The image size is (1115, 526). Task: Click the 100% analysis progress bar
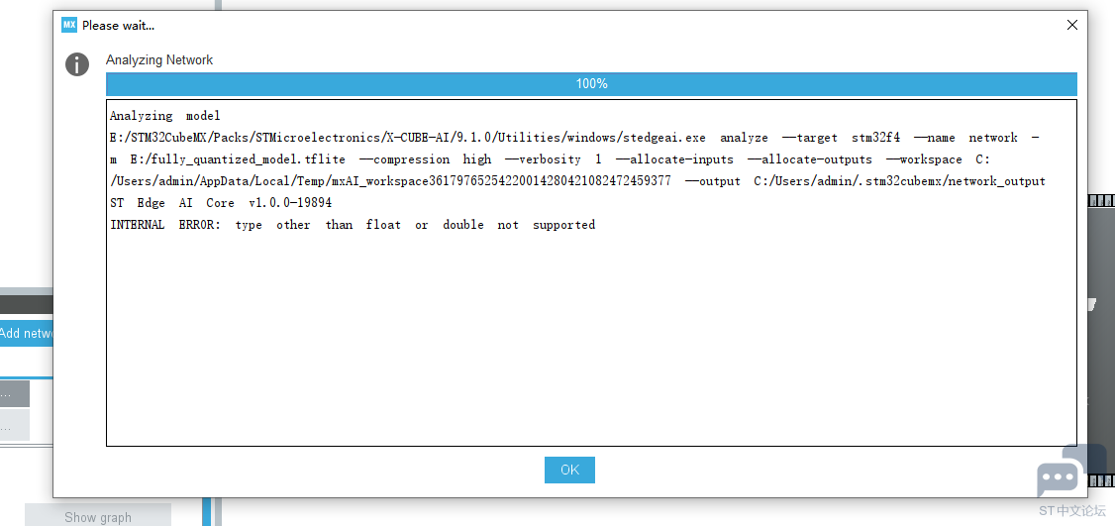click(x=591, y=84)
